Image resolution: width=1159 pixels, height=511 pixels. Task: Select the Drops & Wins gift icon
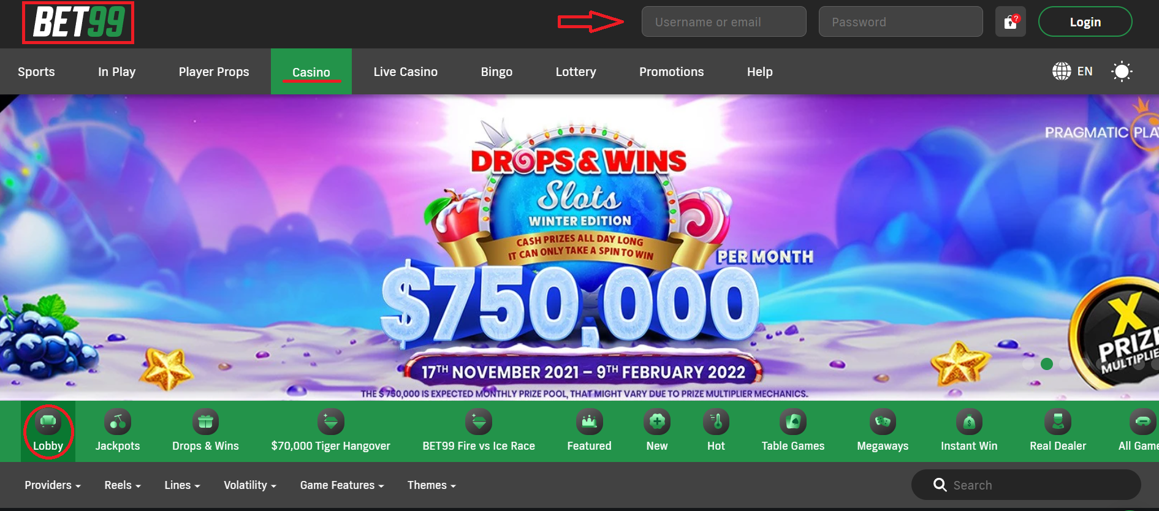tap(205, 422)
